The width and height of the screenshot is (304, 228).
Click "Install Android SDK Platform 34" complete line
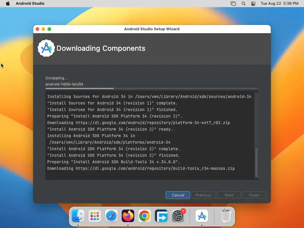pyautogui.click(x=114, y=149)
